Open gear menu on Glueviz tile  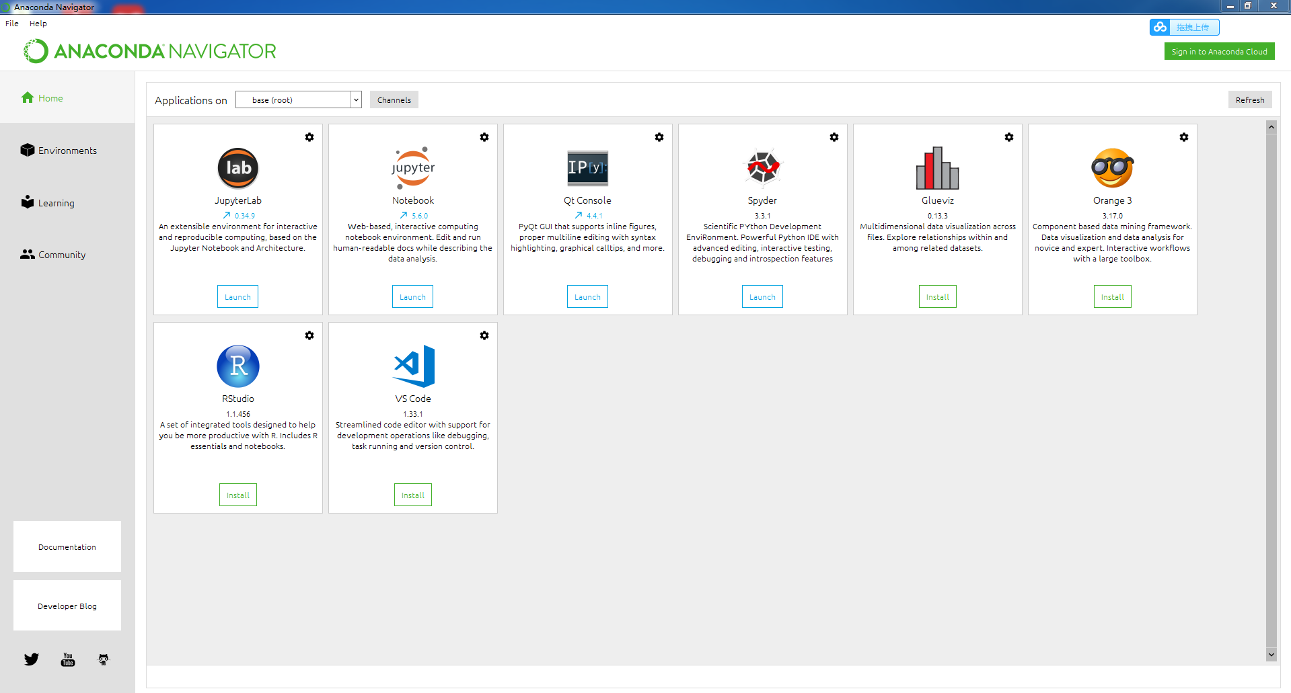pos(1009,137)
